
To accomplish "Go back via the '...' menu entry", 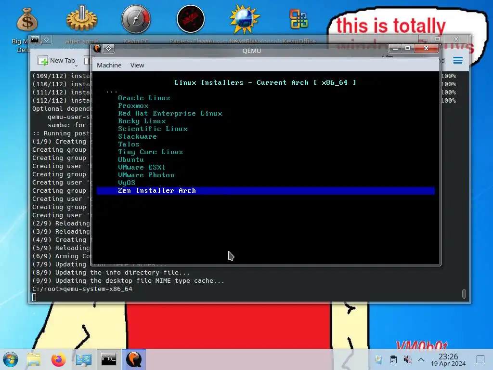I will (111, 91).
